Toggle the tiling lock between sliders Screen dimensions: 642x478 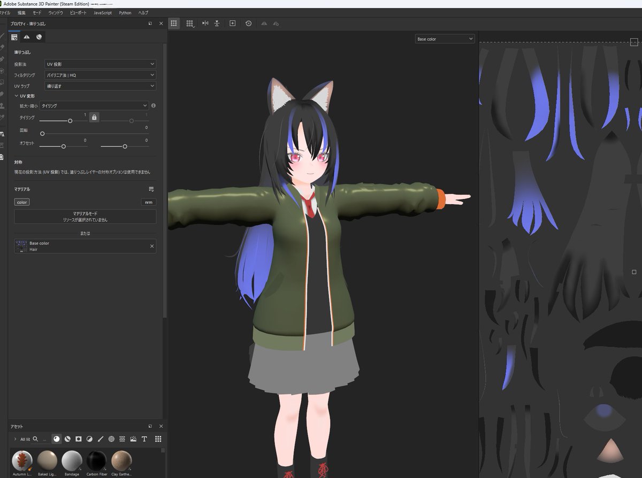coord(94,117)
